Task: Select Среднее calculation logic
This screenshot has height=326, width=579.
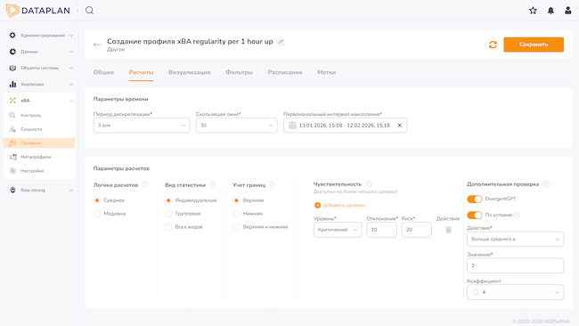Action: tap(97, 200)
